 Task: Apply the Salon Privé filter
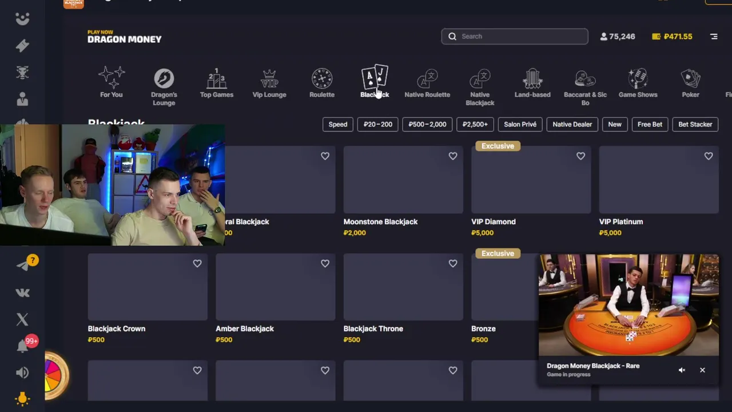(x=520, y=124)
